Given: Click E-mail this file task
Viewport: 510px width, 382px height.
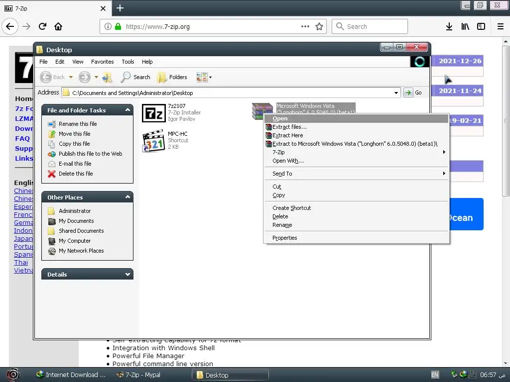Looking at the screenshot, I should tap(70, 164).
